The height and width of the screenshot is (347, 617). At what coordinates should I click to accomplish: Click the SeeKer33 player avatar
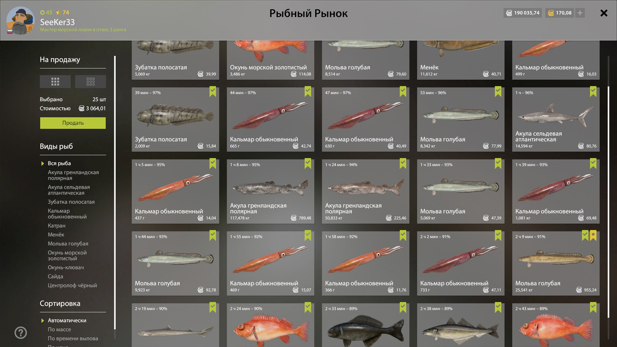pos(21,21)
